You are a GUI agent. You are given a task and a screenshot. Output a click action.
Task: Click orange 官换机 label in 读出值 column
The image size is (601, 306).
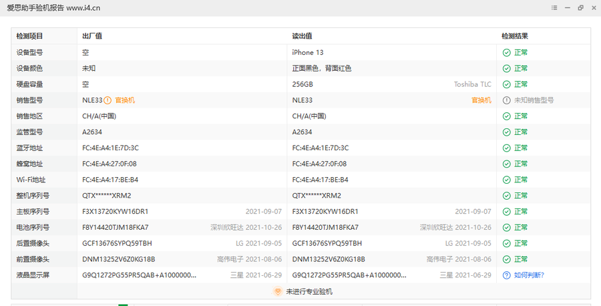[x=481, y=100]
